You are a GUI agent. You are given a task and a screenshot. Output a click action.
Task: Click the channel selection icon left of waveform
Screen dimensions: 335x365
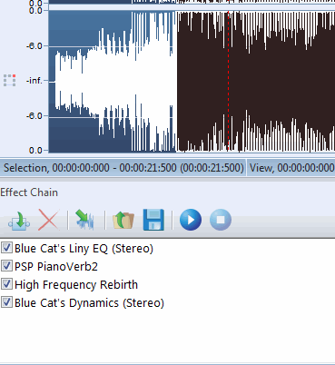click(x=10, y=81)
